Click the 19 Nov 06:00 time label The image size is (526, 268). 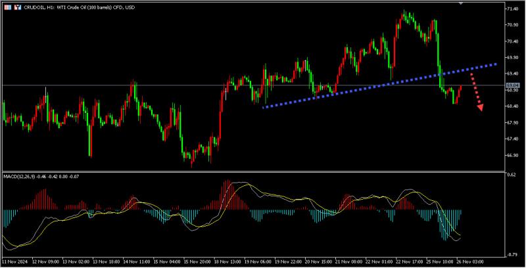click(x=258, y=261)
